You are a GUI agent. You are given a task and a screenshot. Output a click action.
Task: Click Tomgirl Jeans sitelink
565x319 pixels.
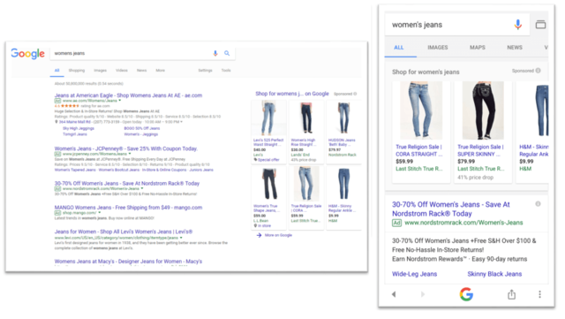click(x=74, y=134)
